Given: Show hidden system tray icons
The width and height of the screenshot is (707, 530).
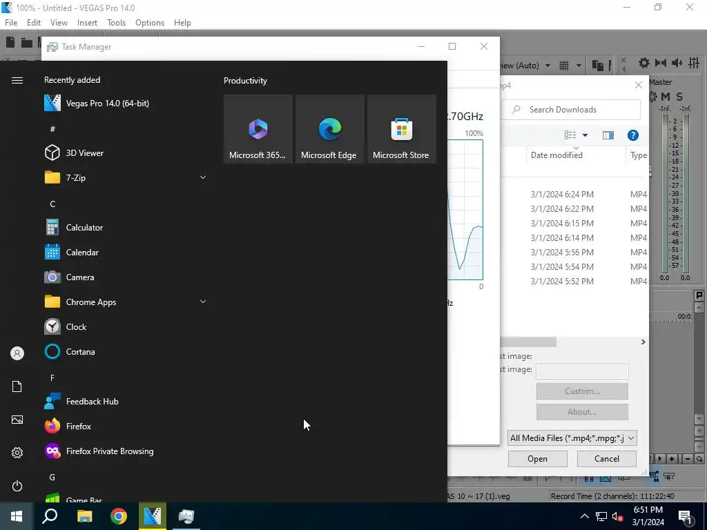Looking at the screenshot, I should coord(584,516).
